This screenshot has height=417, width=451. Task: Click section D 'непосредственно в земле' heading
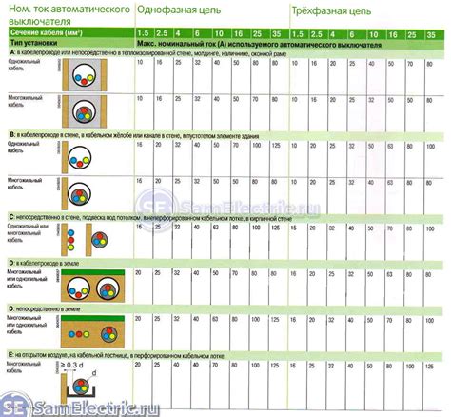45,308
